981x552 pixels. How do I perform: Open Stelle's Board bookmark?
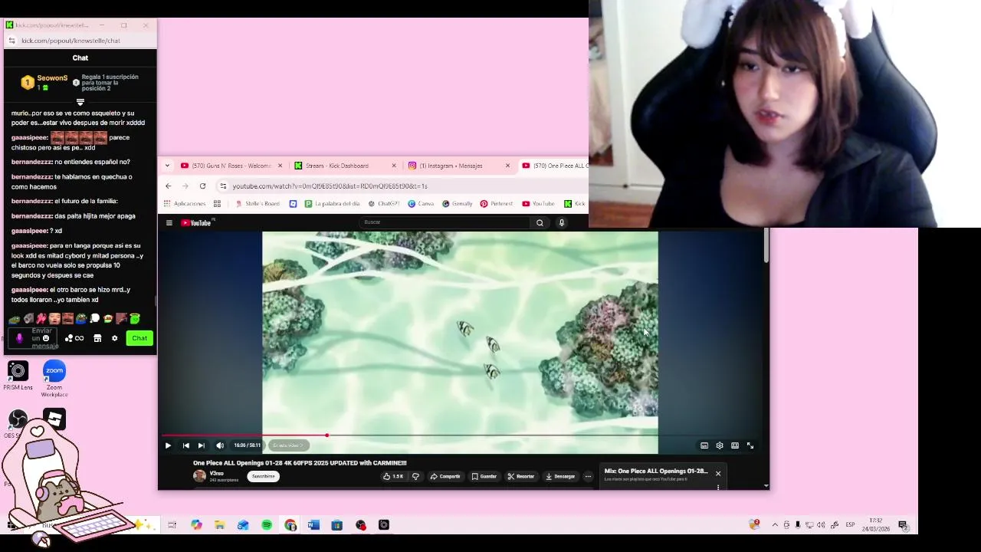[258, 204]
